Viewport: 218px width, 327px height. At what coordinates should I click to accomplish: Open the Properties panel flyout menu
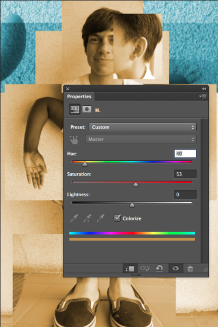tap(203, 96)
